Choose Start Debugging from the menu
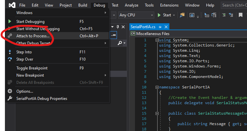The width and height of the screenshot is (247, 131). 57,22
